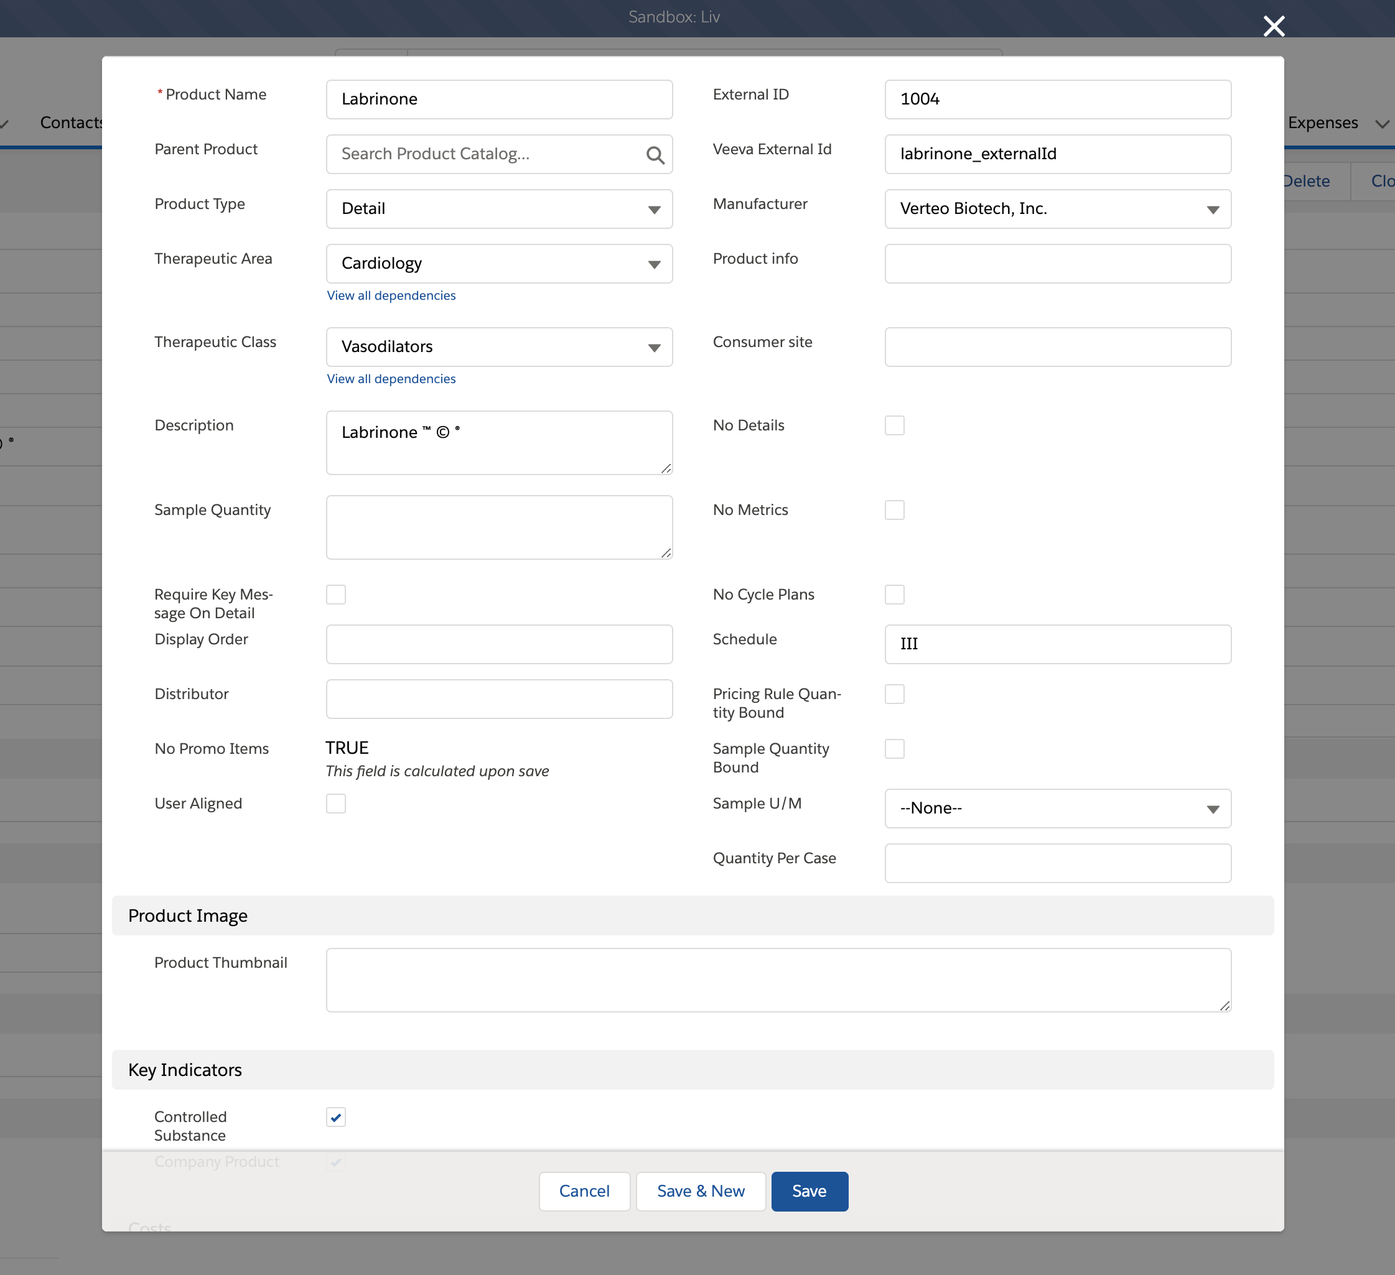Click the search magnifier in Parent Product
The height and width of the screenshot is (1275, 1395).
[x=655, y=155]
